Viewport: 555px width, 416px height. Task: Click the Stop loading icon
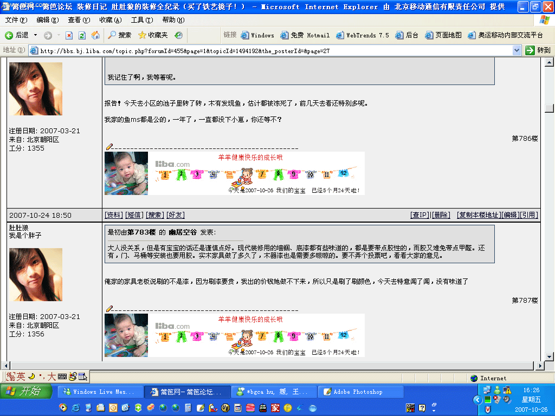pyautogui.click(x=69, y=36)
